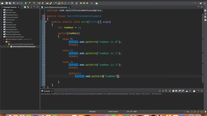Toggle show console on standard error change

point(183,91)
